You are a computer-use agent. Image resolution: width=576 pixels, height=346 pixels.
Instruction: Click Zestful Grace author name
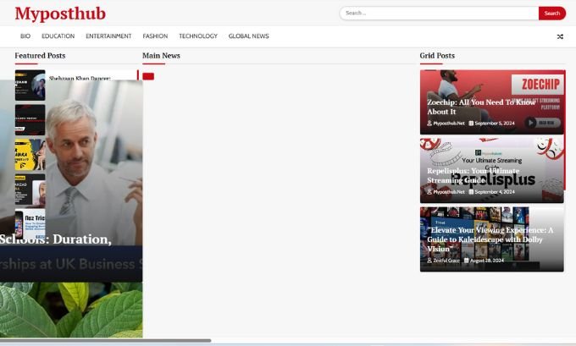click(x=446, y=261)
